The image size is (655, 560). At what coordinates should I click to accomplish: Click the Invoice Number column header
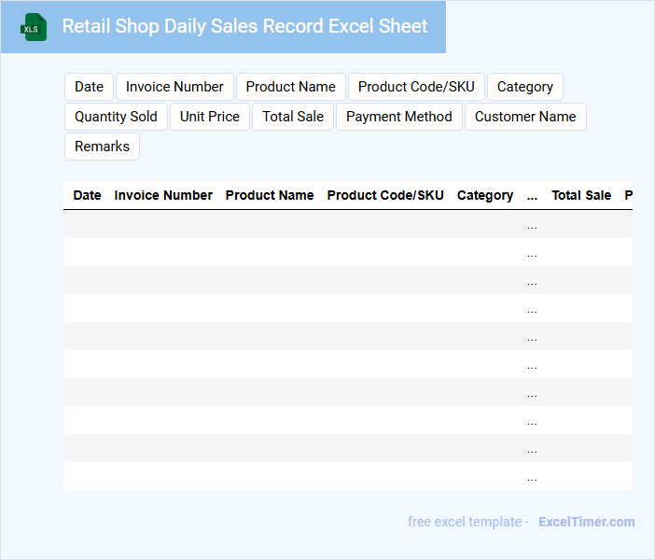click(x=163, y=195)
